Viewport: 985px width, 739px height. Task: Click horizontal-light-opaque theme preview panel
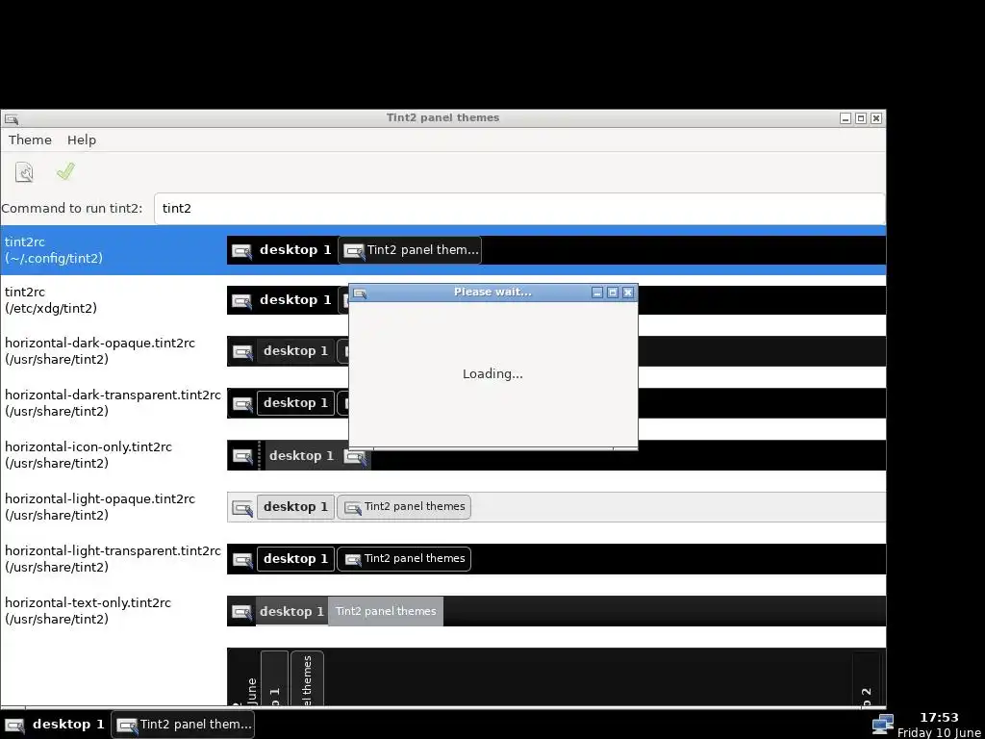click(x=556, y=506)
